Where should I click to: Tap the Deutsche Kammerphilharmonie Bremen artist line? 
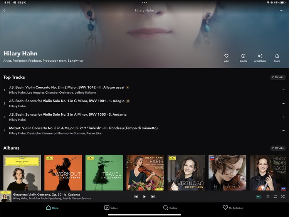[56, 133]
